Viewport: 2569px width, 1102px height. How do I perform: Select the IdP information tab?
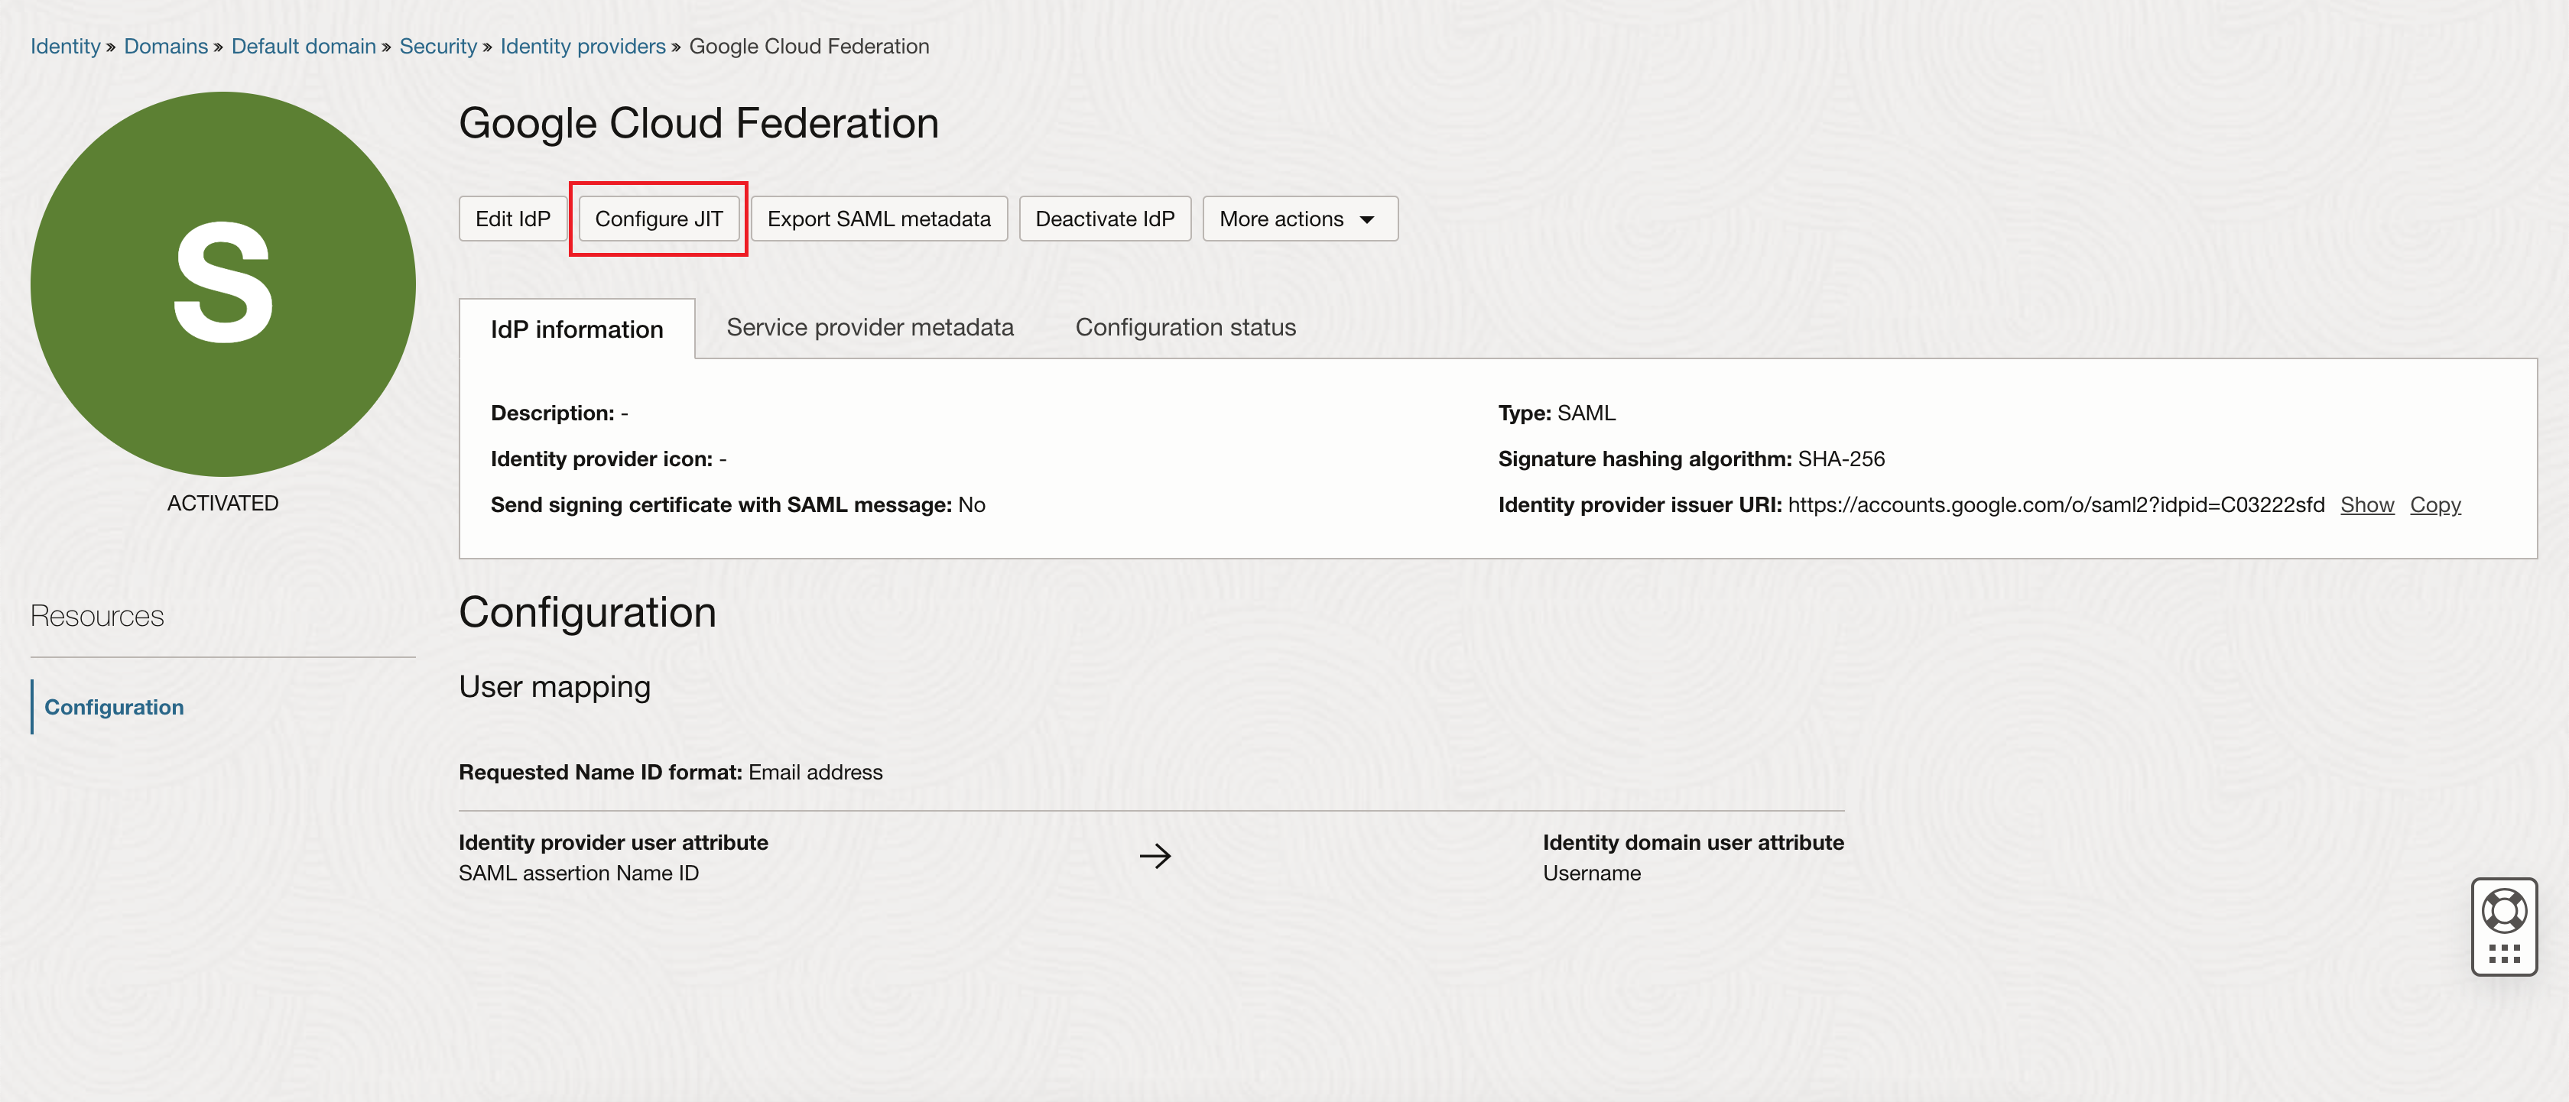pyautogui.click(x=576, y=329)
